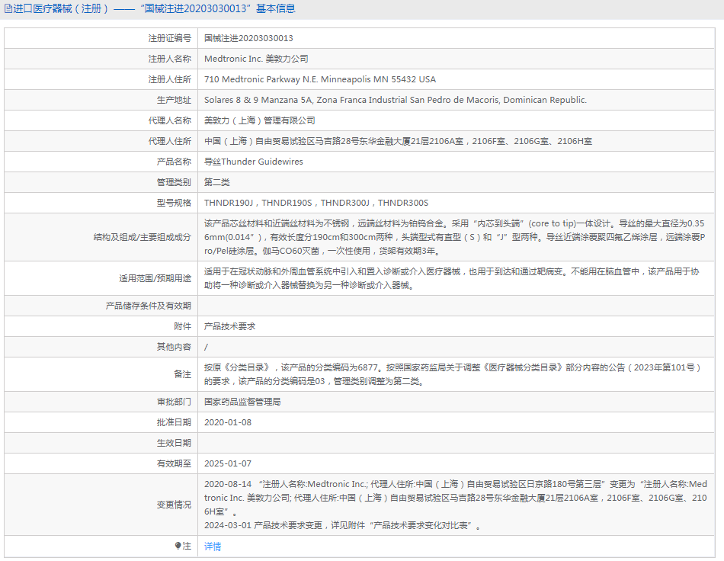Open the 详情 link
The image size is (724, 561).
click(213, 547)
